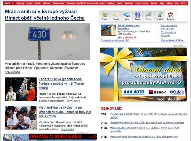This screenshot has width=191, height=141.
Task: Open the Ekonomika menu item
Action: tap(58, 3)
